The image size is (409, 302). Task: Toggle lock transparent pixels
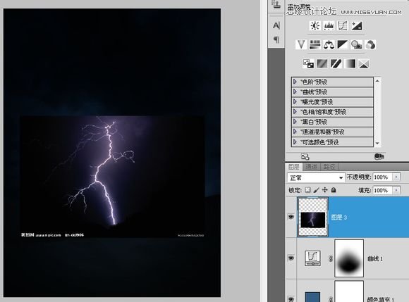(x=307, y=190)
